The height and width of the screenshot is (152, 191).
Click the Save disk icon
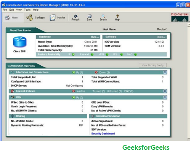[89, 16]
